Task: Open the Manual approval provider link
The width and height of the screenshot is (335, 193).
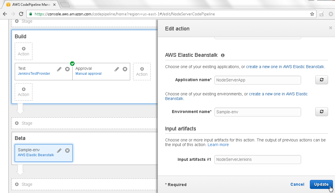Action: (x=89, y=74)
